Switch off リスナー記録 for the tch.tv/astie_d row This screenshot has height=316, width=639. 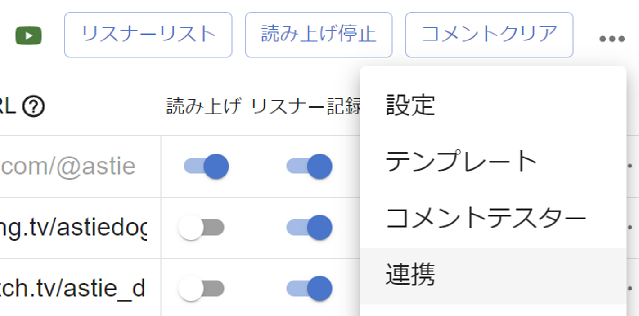click(310, 288)
